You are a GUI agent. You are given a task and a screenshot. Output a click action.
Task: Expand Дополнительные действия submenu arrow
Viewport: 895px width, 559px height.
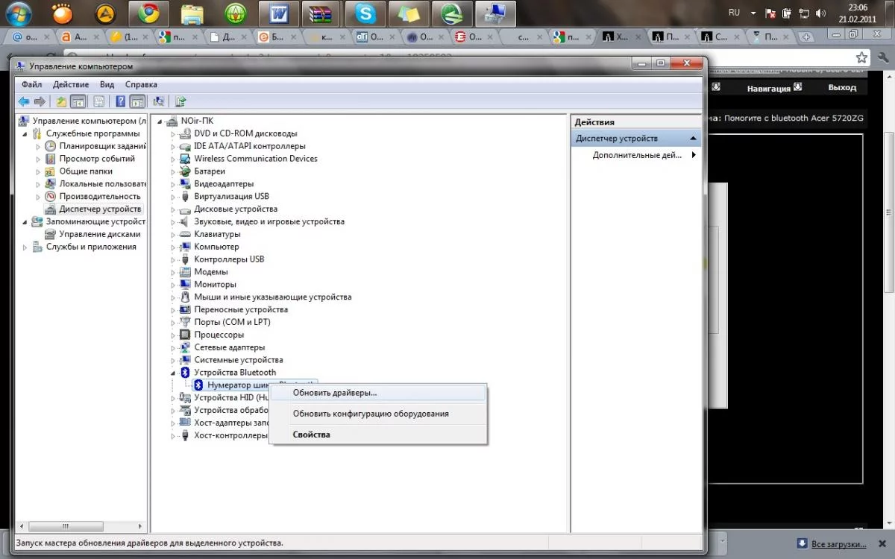click(694, 155)
